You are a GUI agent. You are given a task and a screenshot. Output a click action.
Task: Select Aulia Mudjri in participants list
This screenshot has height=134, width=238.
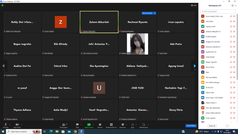218,57
